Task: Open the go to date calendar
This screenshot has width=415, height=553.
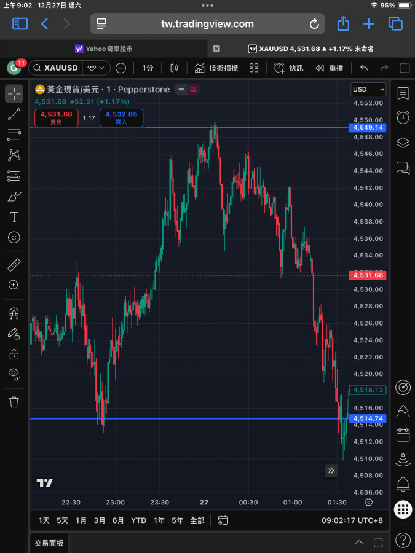Action: pos(223,520)
